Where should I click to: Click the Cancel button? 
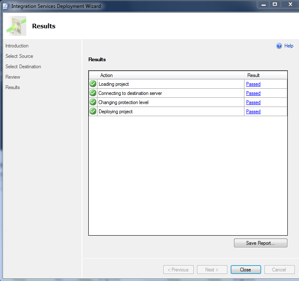[279, 270]
